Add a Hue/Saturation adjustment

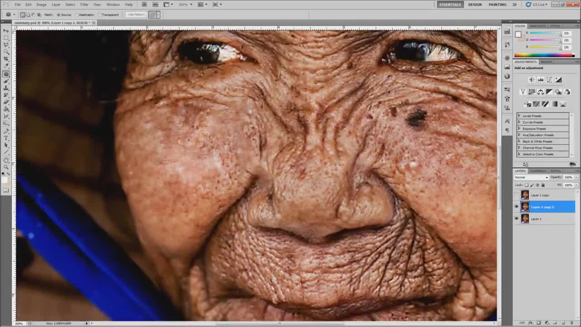532,92
